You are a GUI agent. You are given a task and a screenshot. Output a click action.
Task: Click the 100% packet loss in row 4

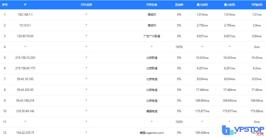point(179,47)
